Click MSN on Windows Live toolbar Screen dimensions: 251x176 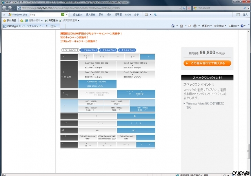point(128,15)
